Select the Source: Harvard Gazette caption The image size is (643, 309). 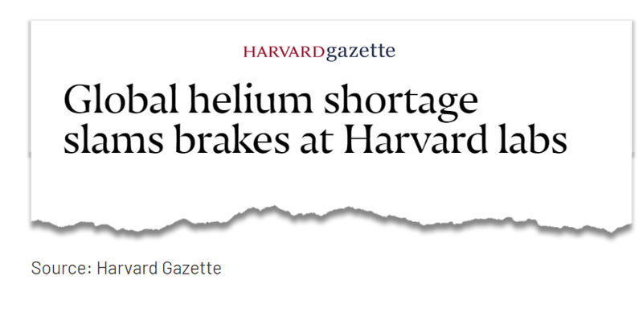coord(126,269)
